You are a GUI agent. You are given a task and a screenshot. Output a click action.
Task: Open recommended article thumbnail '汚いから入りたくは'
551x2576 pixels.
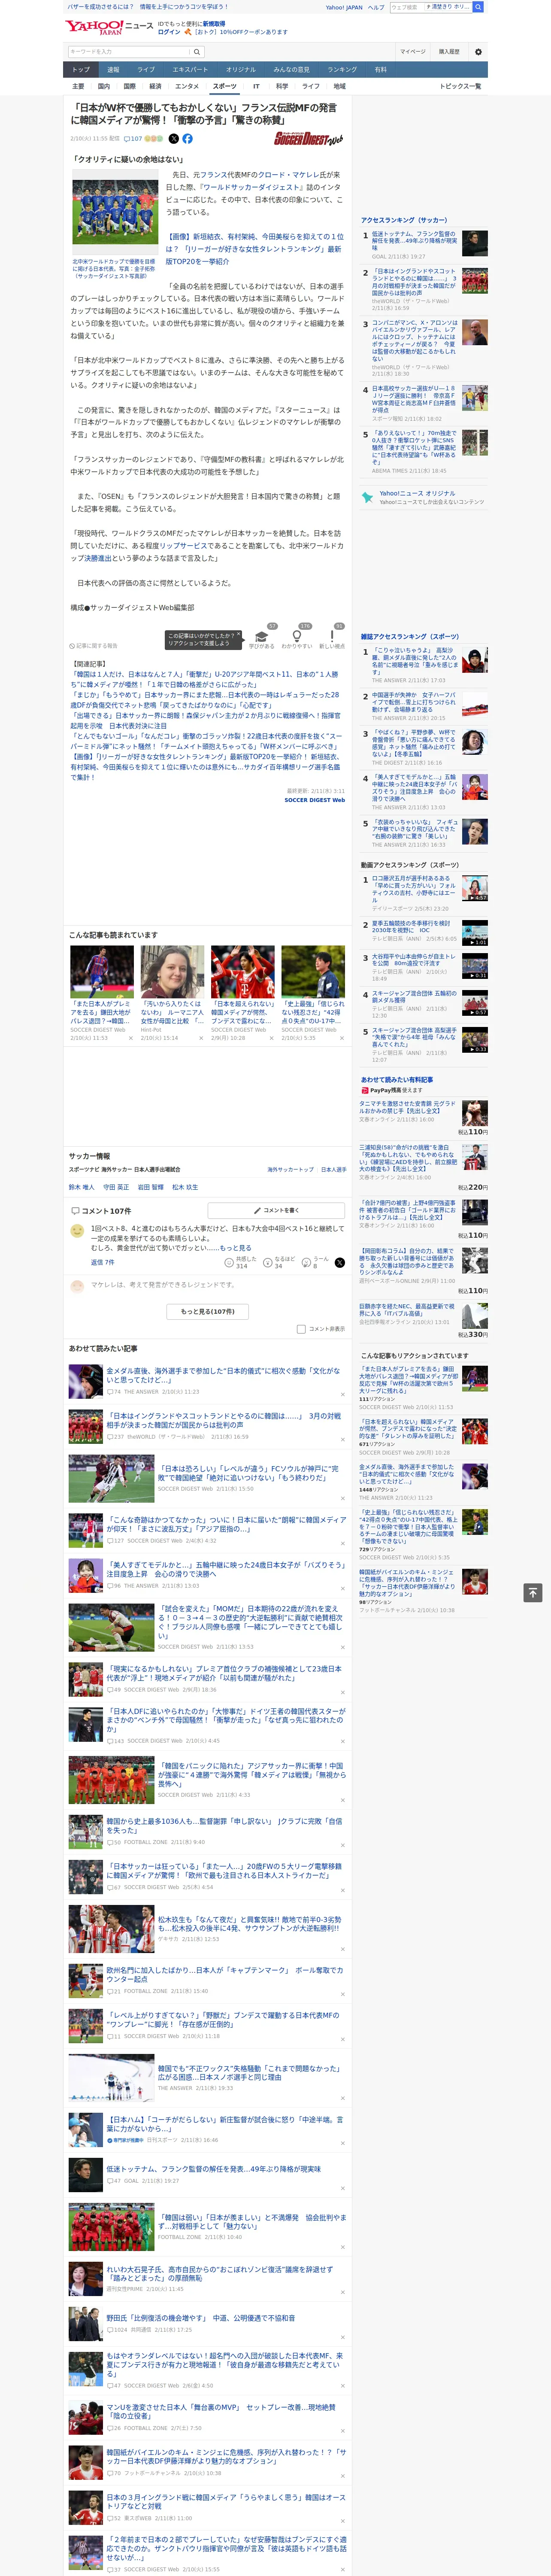tap(172, 971)
